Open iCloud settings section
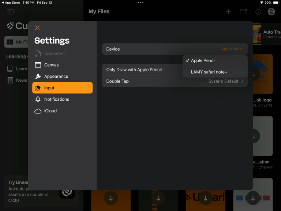This screenshot has height=211, width=281. (62, 111)
